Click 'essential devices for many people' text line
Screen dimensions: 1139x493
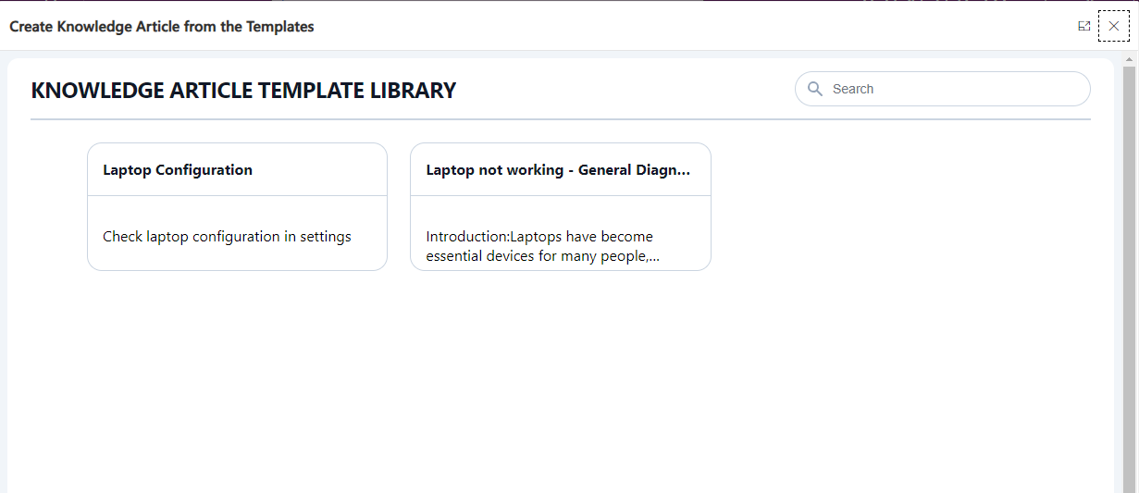(x=542, y=256)
